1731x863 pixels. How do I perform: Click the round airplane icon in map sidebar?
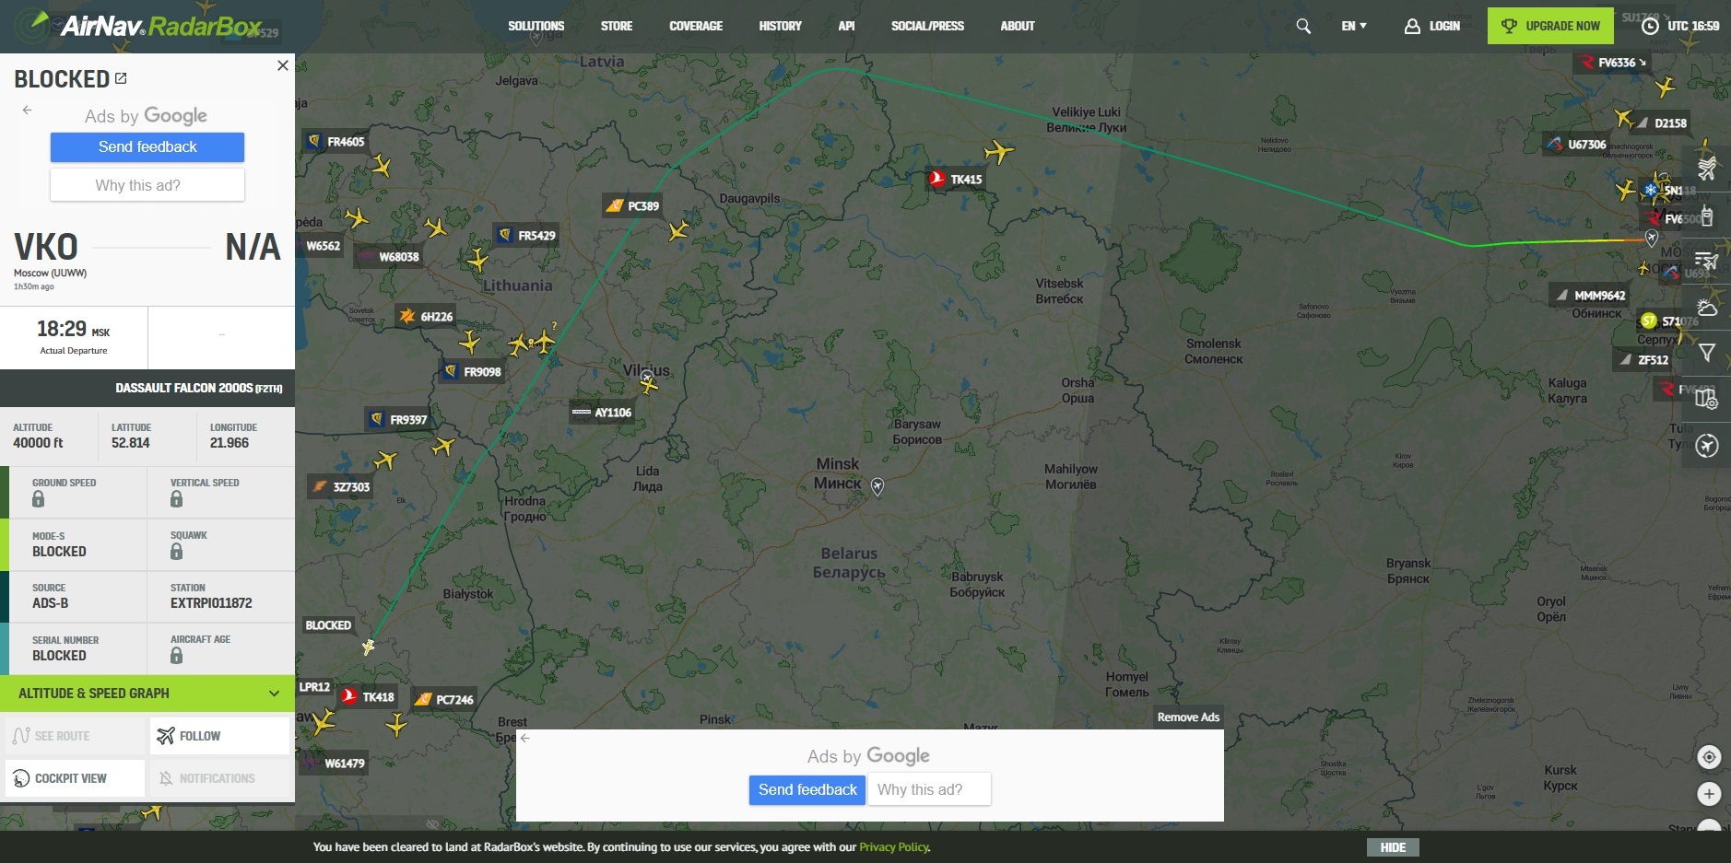point(1707,446)
